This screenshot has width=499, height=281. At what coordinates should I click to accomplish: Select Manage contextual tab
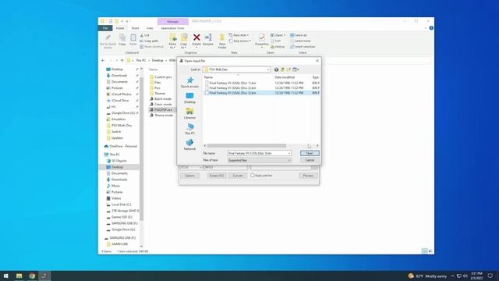click(x=173, y=21)
